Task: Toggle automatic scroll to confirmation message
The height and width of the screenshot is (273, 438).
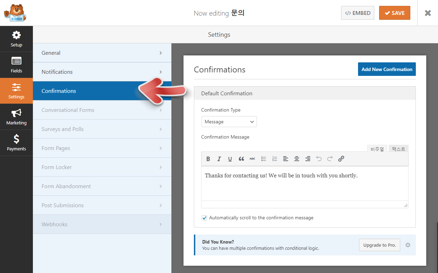Action: pyautogui.click(x=204, y=218)
